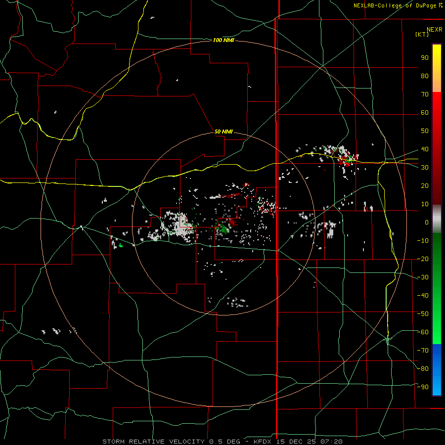Click the -70 scale value
Screen dimensions: 445x445
pyautogui.click(x=423, y=350)
